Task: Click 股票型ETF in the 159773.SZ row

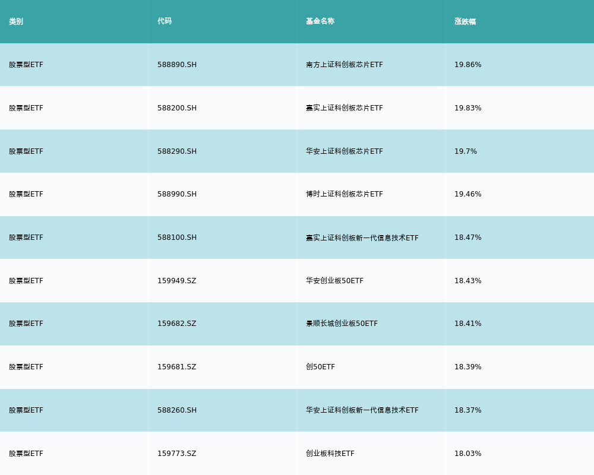Action: coord(26,454)
